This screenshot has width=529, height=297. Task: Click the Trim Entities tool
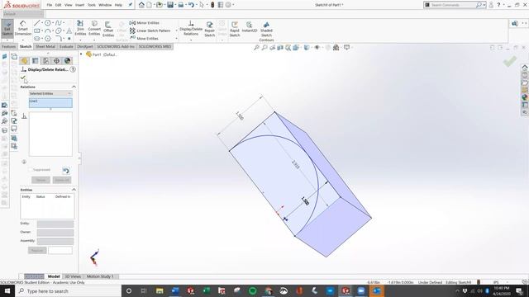(x=80, y=27)
